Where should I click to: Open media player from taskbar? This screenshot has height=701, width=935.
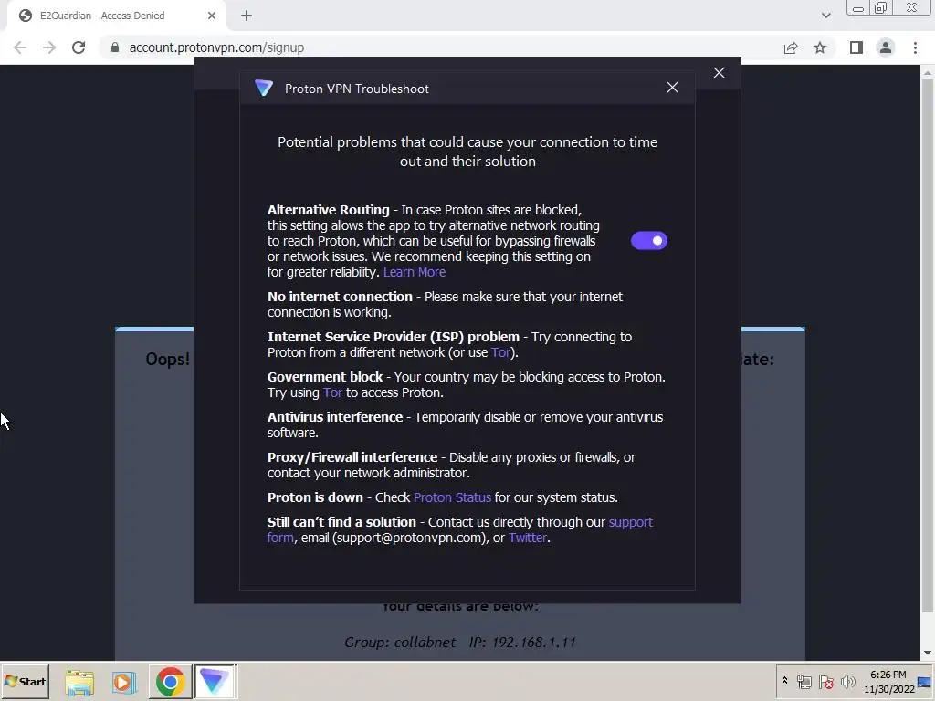coord(123,682)
